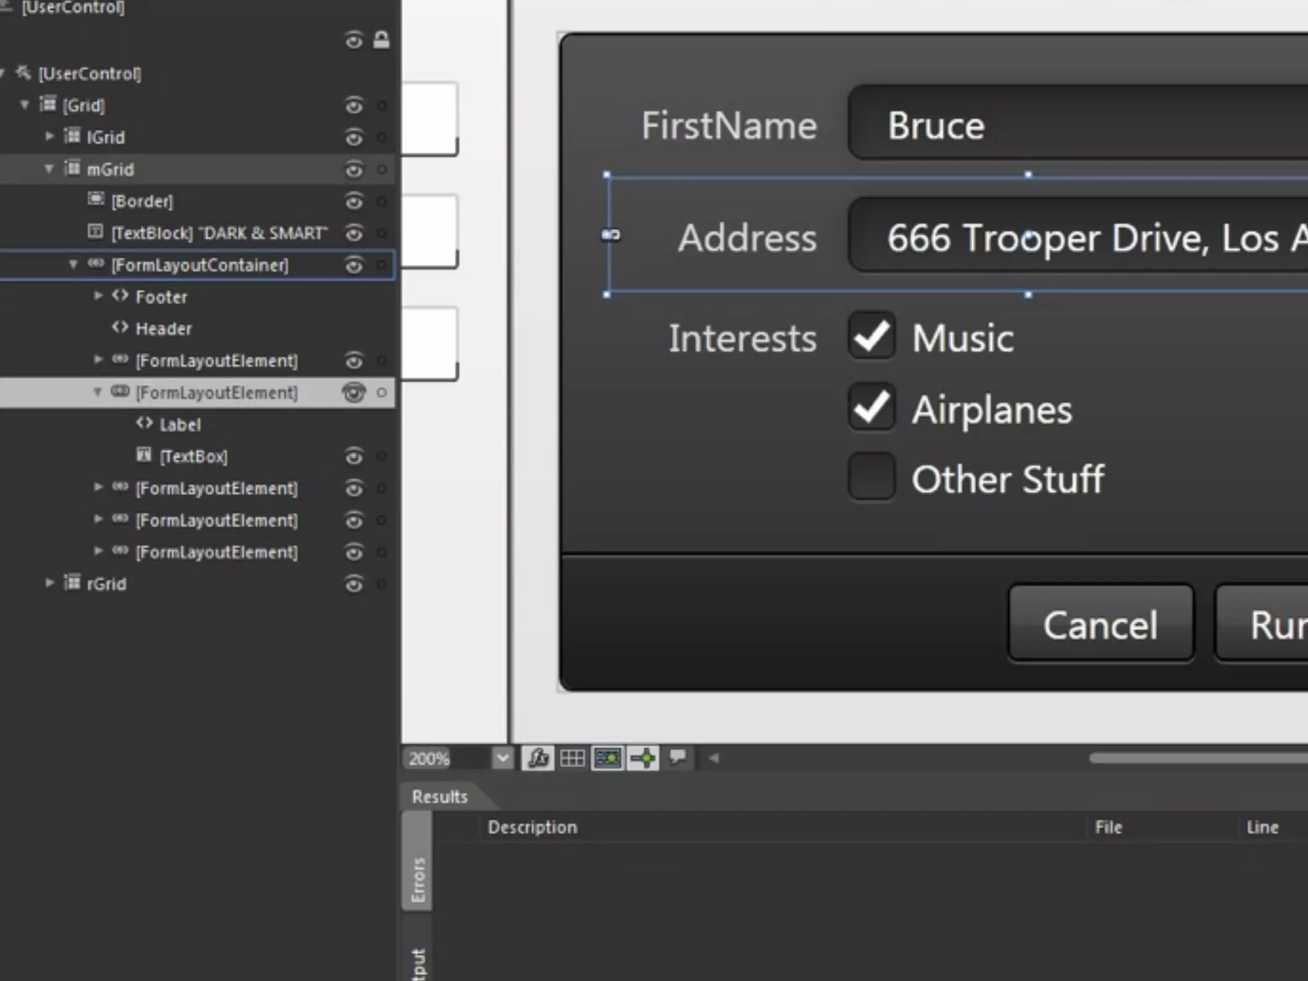The width and height of the screenshot is (1308, 981).
Task: Toggle snapping to snaplines icon
Action: tap(643, 758)
